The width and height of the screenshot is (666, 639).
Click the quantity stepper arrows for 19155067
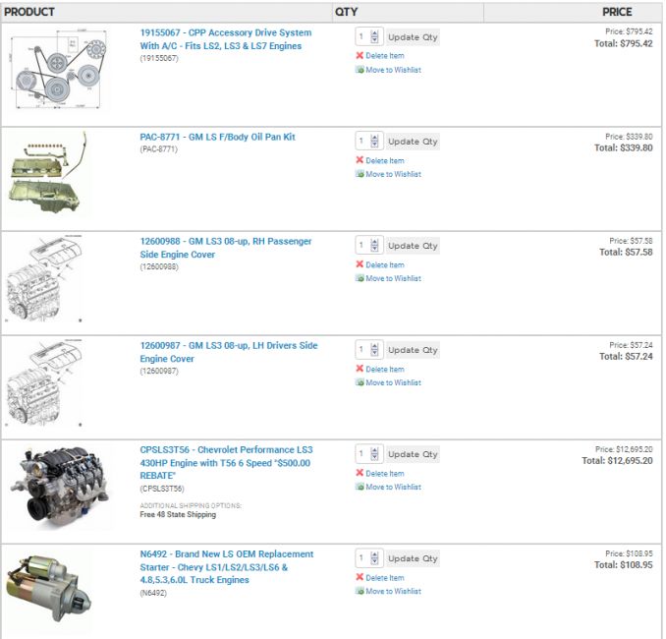click(374, 36)
